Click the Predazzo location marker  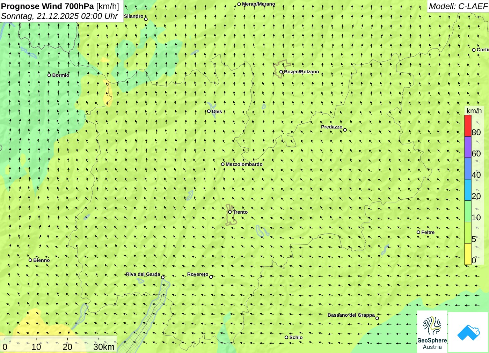point(345,130)
